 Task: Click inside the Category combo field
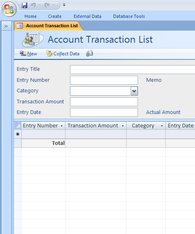point(101,91)
